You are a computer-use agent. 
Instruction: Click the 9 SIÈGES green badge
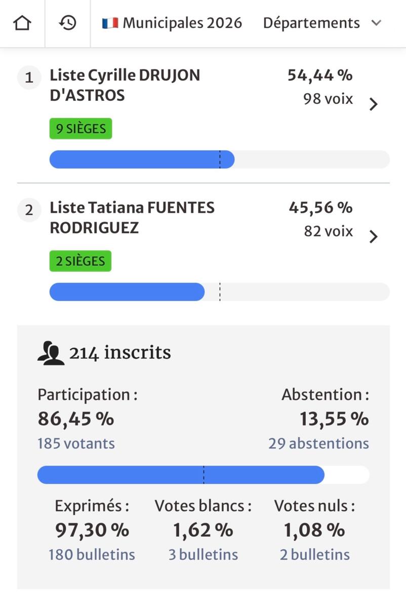80,129
